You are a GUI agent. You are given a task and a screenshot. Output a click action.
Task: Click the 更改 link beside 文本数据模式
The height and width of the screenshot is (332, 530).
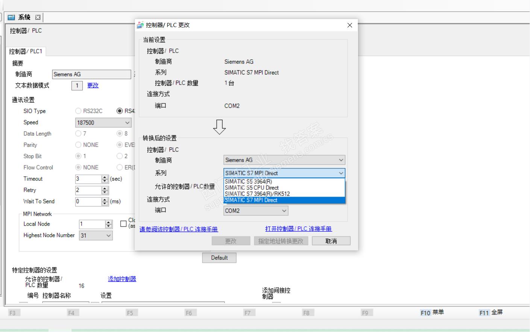click(x=93, y=85)
